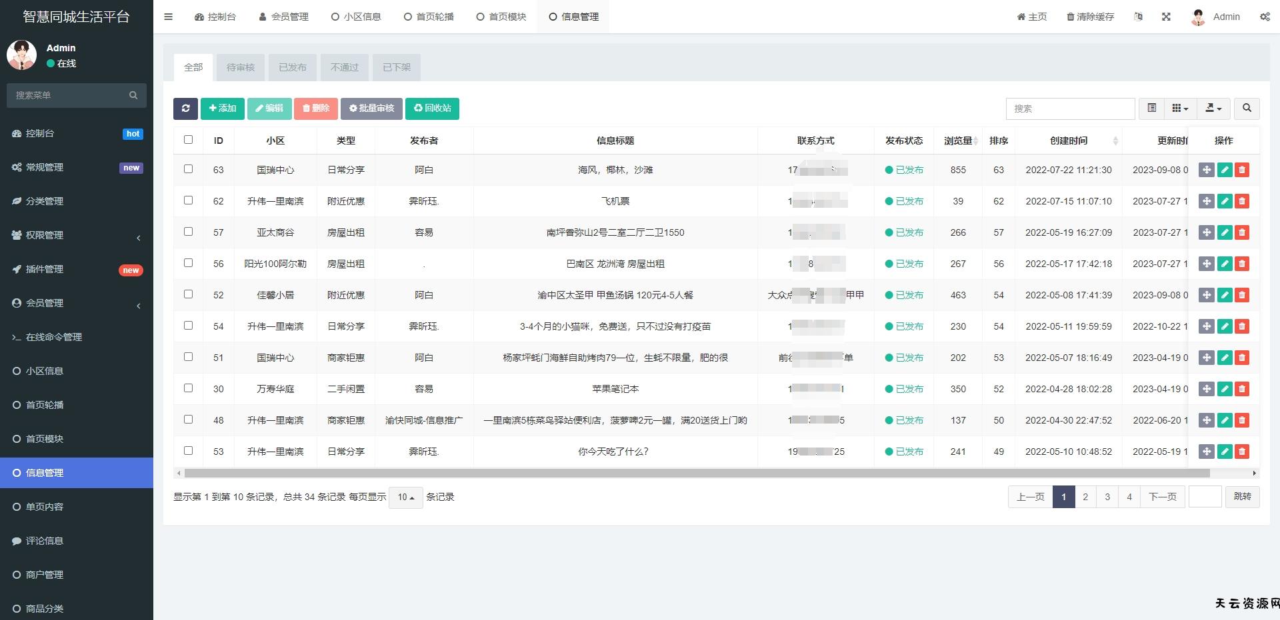
Task: Click the refresh icon button in toolbar
Action: [x=185, y=109]
